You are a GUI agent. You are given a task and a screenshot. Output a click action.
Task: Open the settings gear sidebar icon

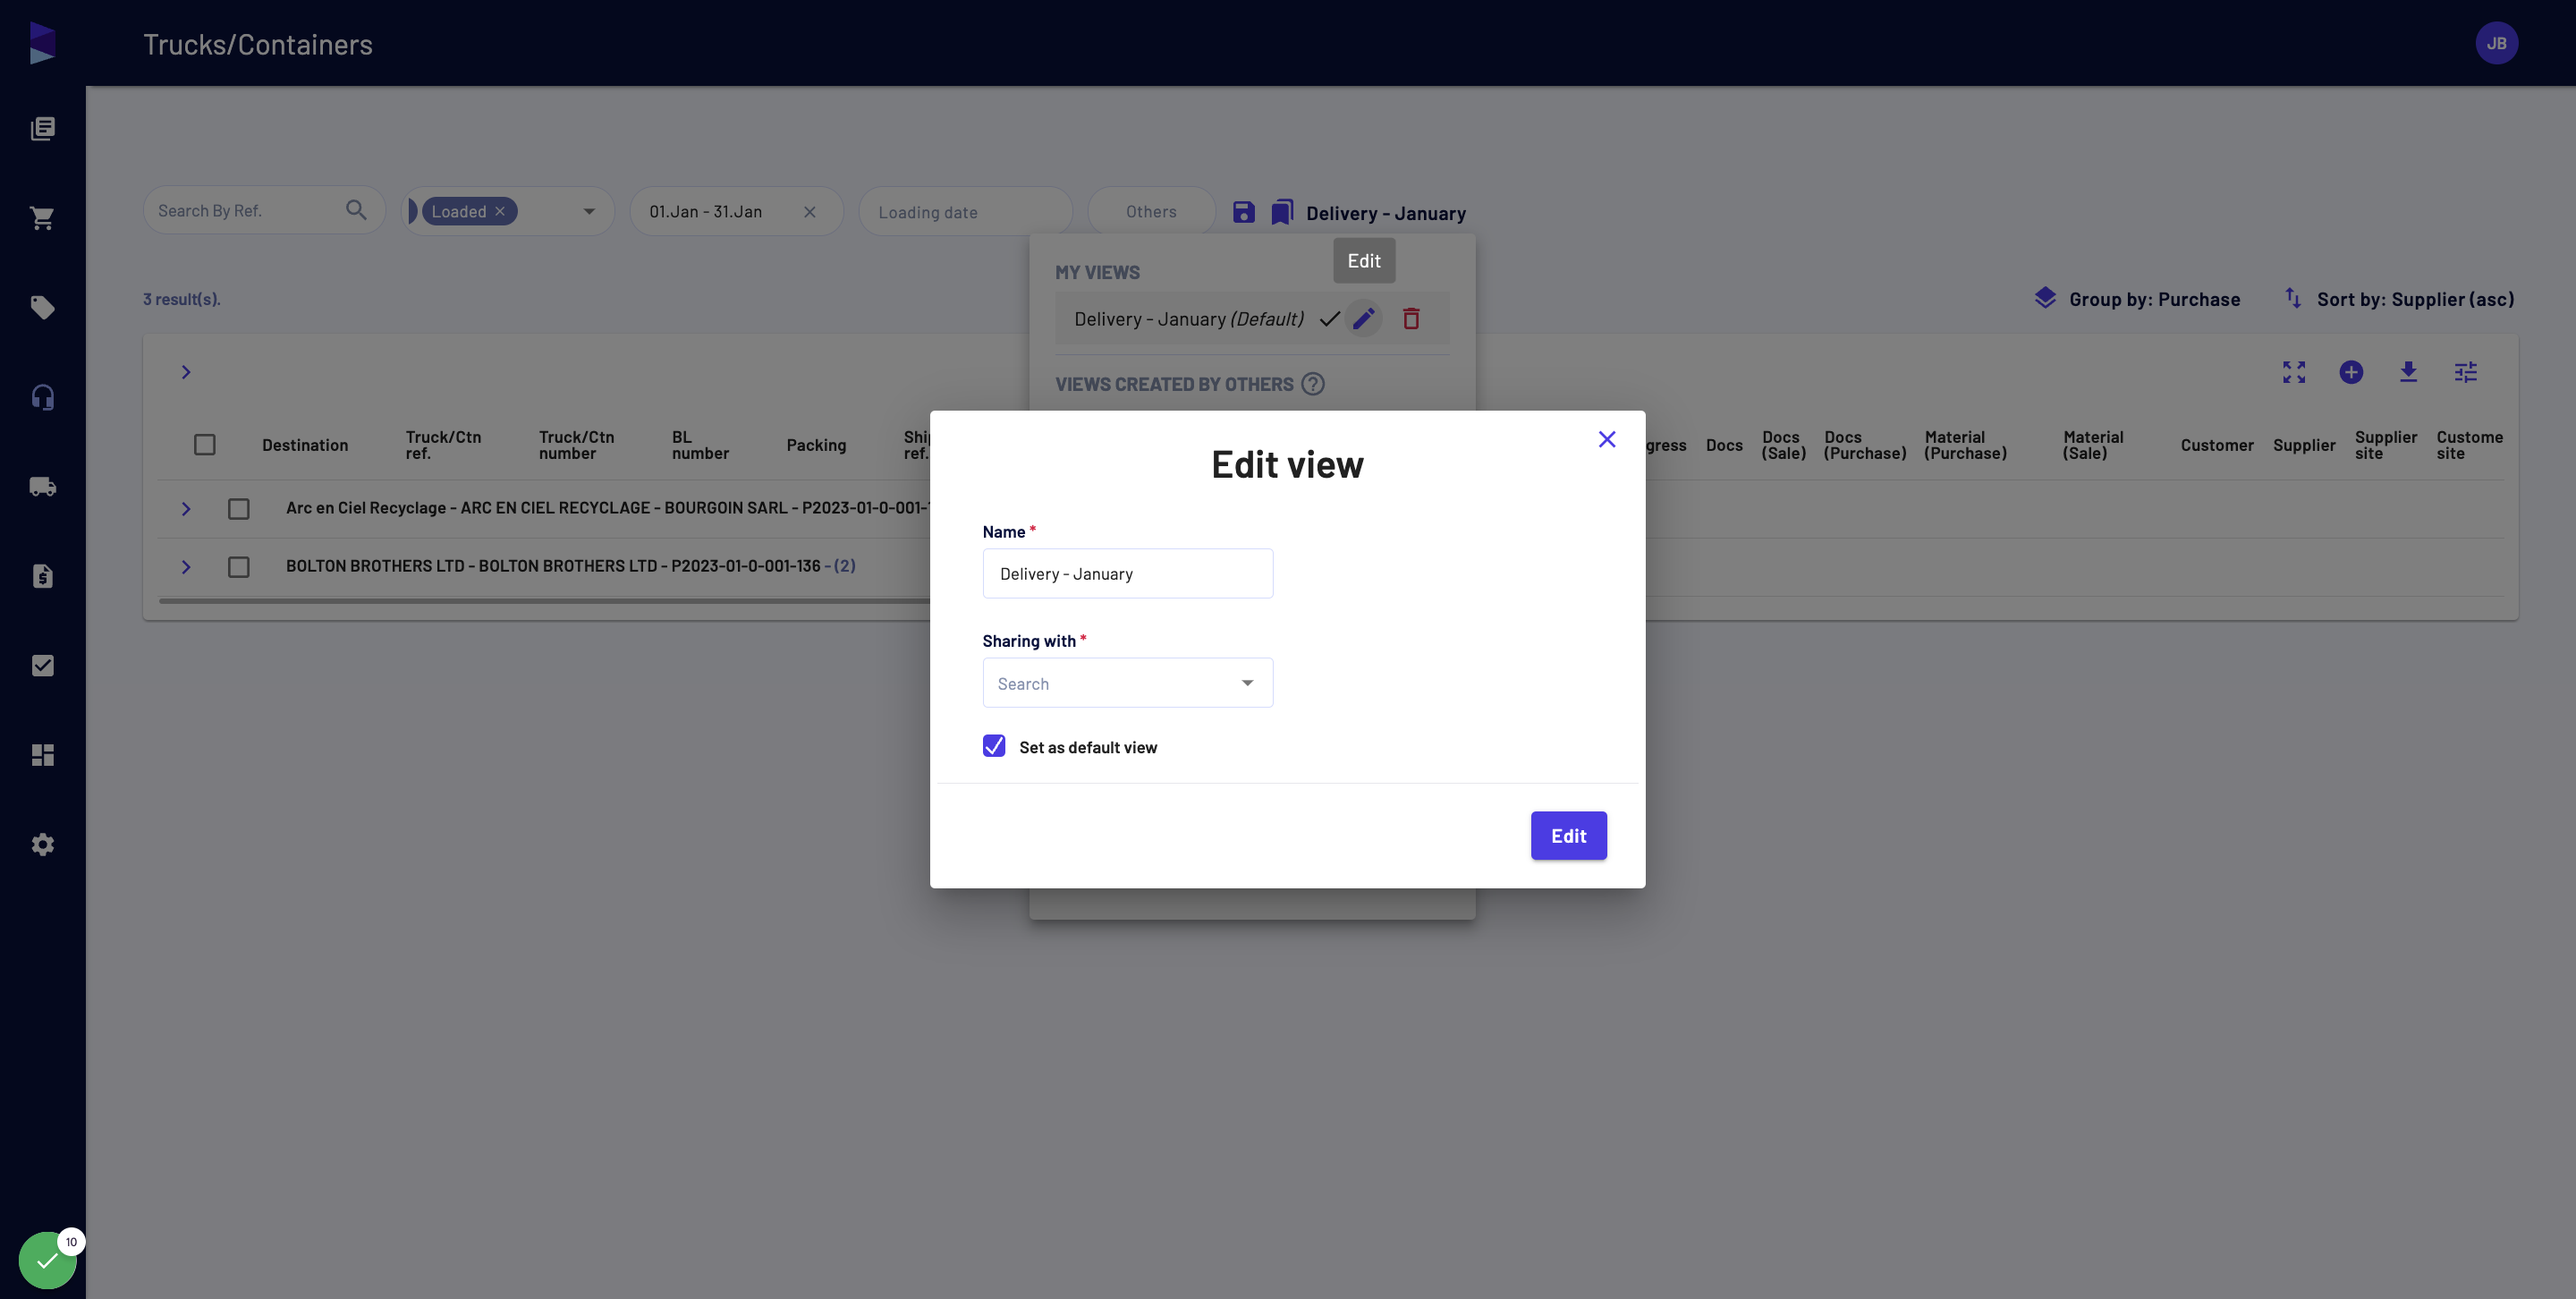click(x=43, y=844)
